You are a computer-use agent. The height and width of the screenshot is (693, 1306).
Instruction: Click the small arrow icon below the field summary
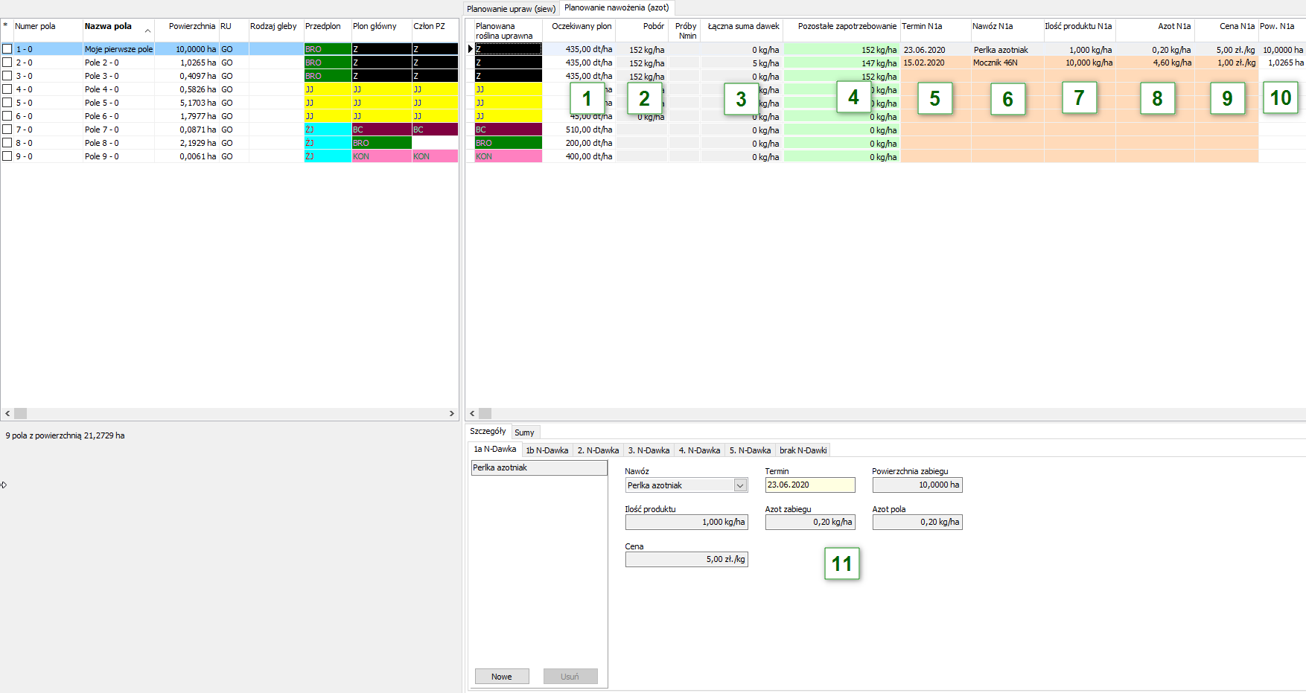[4, 485]
